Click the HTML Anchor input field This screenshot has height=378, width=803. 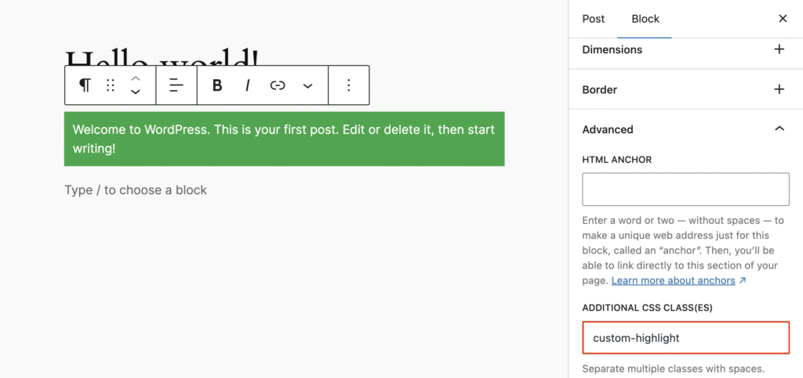[685, 189]
